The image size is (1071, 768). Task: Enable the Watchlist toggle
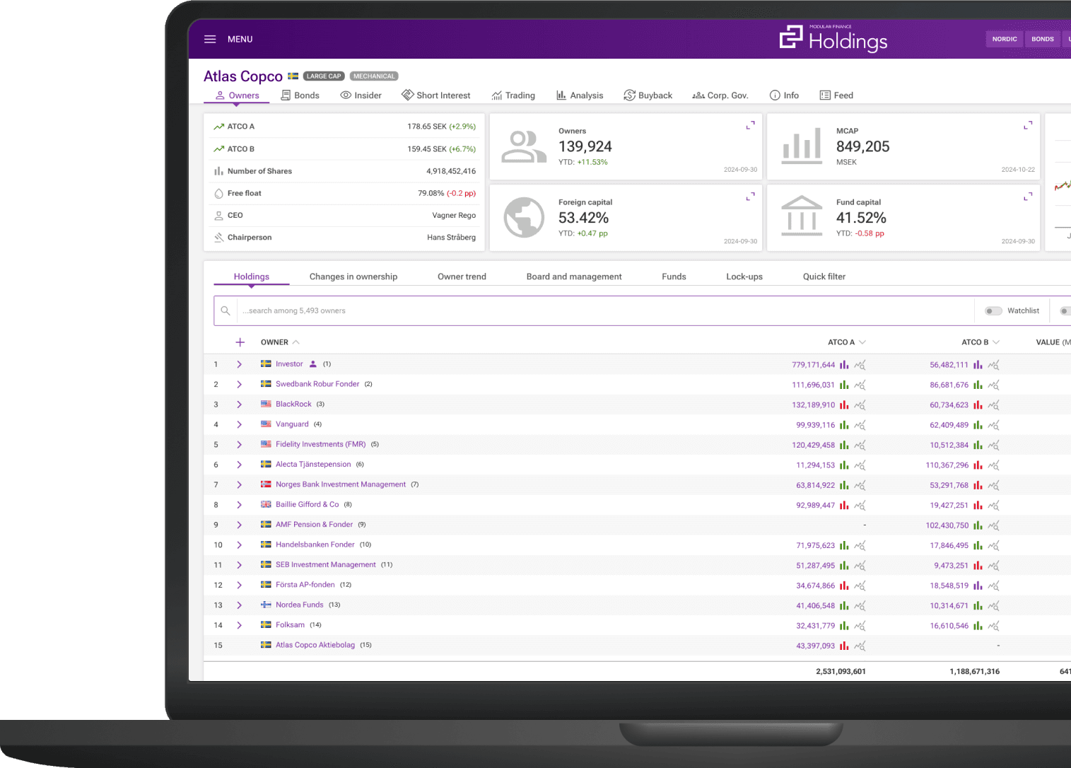pyautogui.click(x=993, y=310)
